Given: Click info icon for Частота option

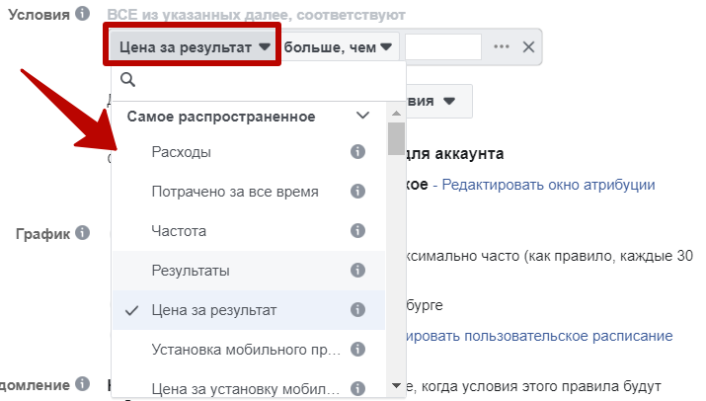Looking at the screenshot, I should (358, 231).
